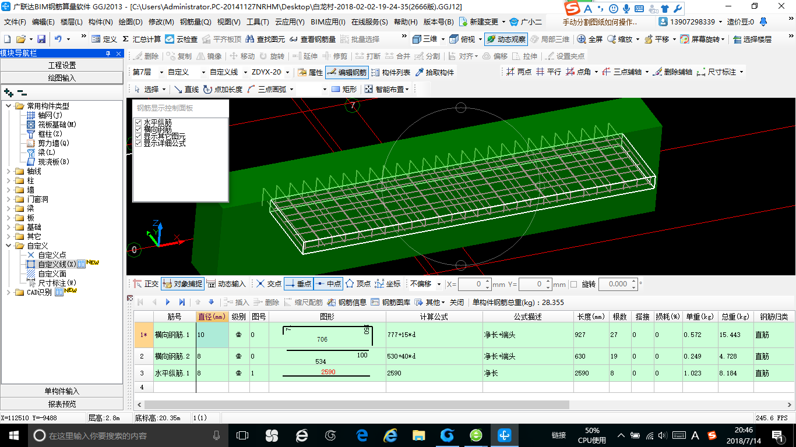Toggle 中点 midpoint snap

[x=328, y=283]
